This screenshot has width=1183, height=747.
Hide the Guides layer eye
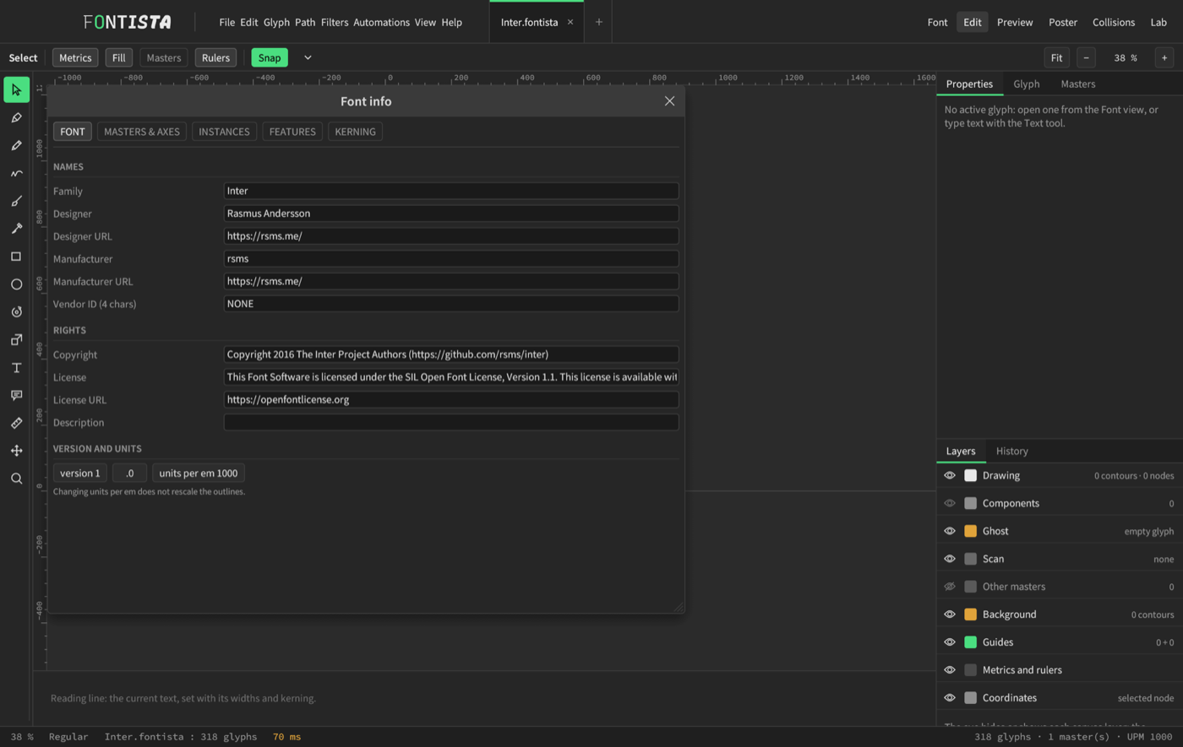[x=950, y=642]
